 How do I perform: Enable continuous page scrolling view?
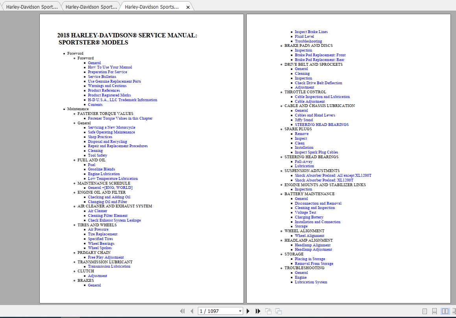coord(434,311)
